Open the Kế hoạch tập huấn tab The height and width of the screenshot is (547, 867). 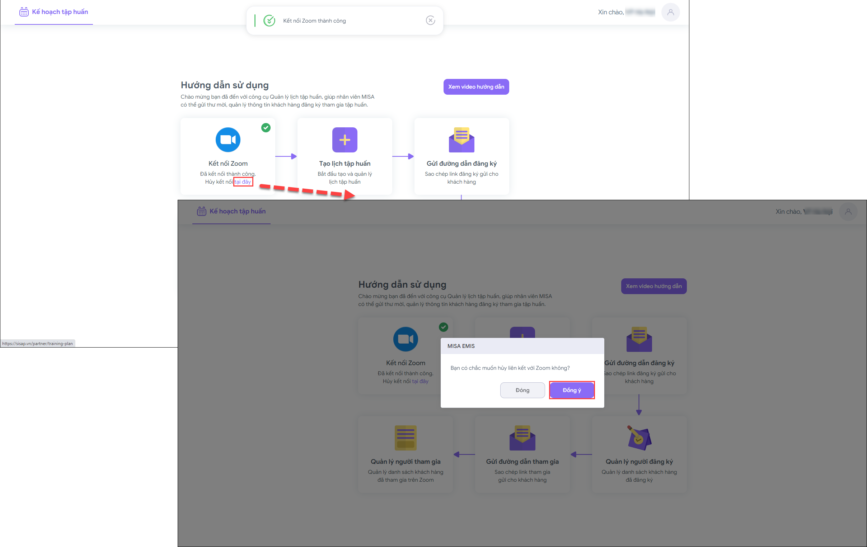point(60,12)
